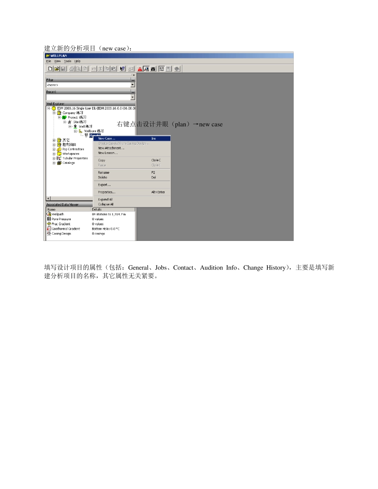The width and height of the screenshot is (378, 489).
Task: Choose Rename from the context menu
Action: (x=132, y=173)
